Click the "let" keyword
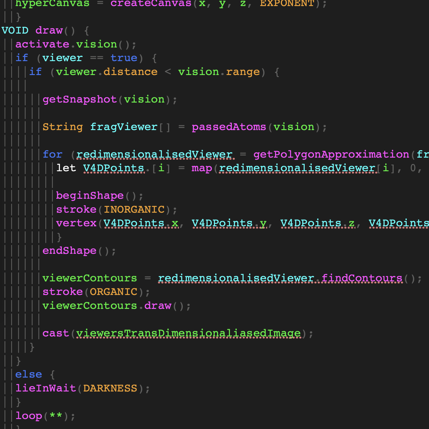Screen dimensions: 429x429 pyautogui.click(x=66, y=168)
